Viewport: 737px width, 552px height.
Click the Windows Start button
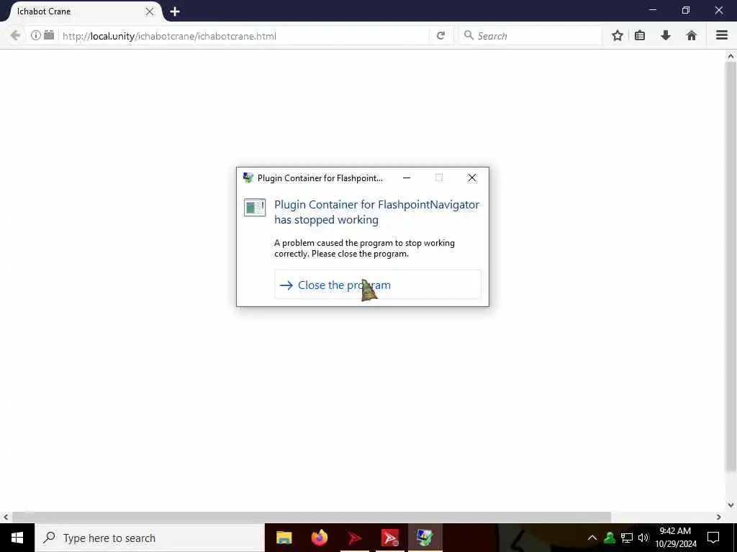[17, 538]
